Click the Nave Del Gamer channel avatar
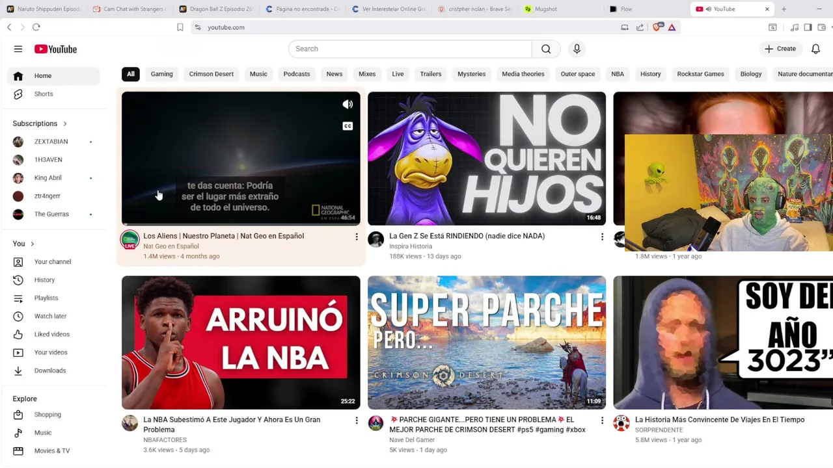Image resolution: width=833 pixels, height=468 pixels. (376, 424)
